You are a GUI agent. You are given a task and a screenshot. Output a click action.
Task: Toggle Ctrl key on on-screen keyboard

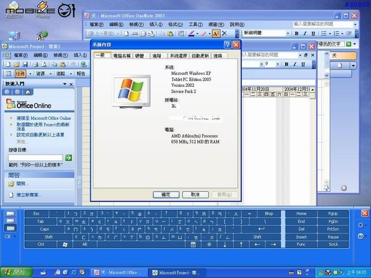tap(41, 244)
